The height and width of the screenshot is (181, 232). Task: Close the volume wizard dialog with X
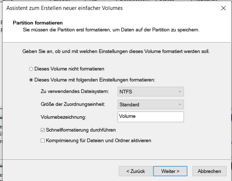[x=223, y=8]
